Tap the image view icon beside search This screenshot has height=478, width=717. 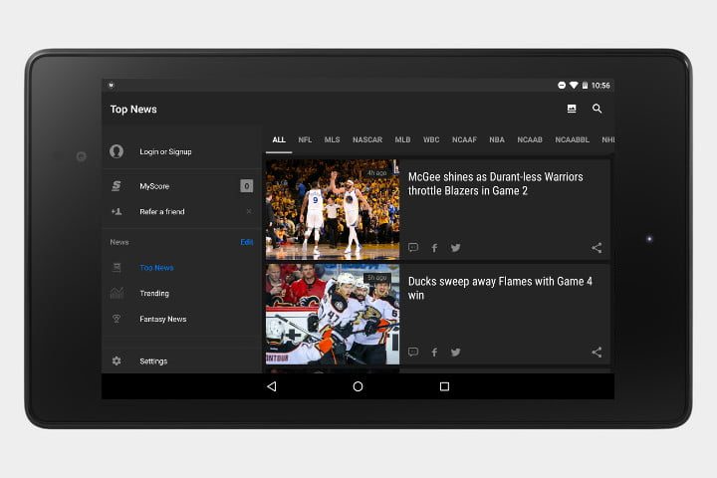[x=571, y=109]
